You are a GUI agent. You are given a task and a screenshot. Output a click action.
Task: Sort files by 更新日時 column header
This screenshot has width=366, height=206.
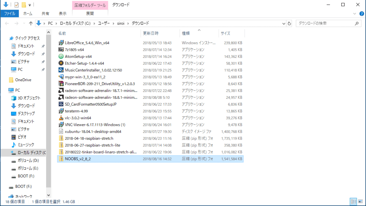(x=151, y=33)
